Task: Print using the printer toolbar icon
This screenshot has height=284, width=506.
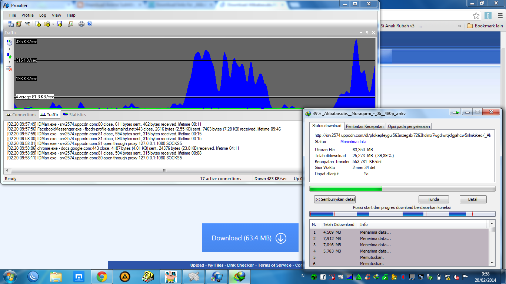Action: pos(81,24)
